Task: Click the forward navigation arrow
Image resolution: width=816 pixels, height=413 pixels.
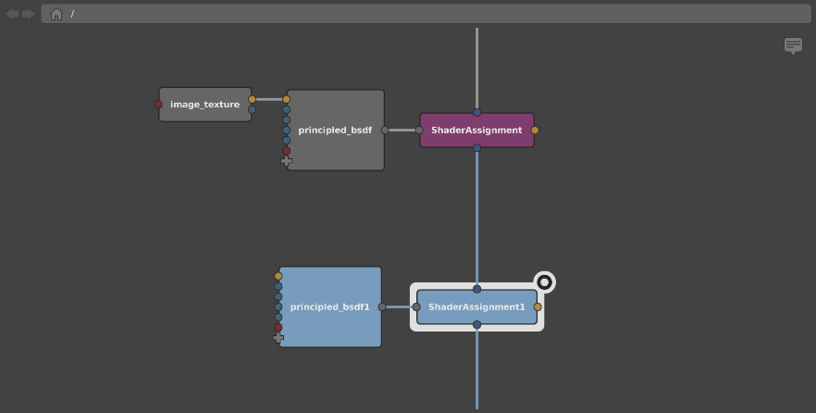Action: [28, 14]
